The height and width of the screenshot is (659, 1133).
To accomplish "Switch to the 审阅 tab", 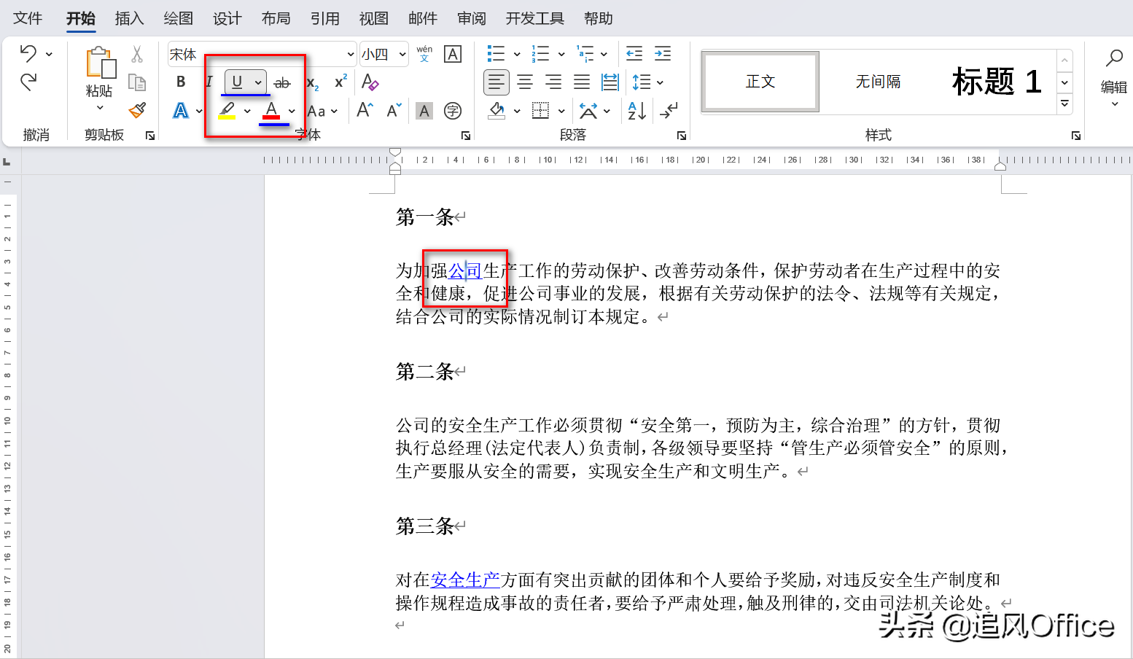I will pyautogui.click(x=471, y=18).
